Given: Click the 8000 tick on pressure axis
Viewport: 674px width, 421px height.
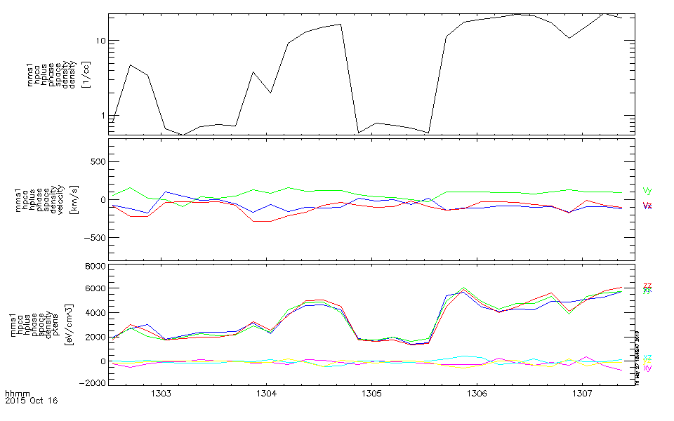Looking at the screenshot, I should (93, 267).
